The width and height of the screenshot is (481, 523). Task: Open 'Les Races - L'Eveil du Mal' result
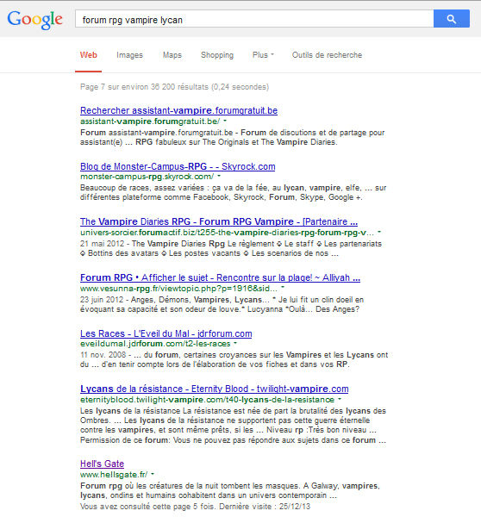(166, 333)
